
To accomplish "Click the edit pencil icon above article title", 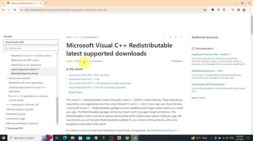I will click(176, 37).
